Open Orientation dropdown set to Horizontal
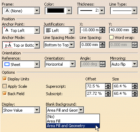This screenshot has width=140, height=132. click(x=72, y=64)
